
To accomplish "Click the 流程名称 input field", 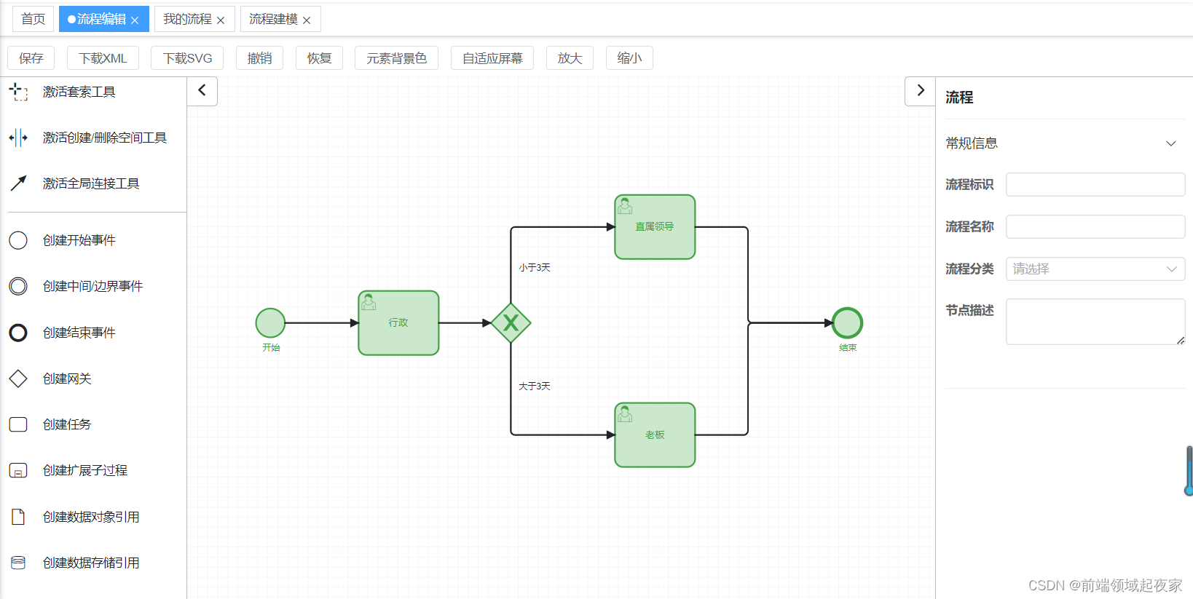I will 1095,226.
